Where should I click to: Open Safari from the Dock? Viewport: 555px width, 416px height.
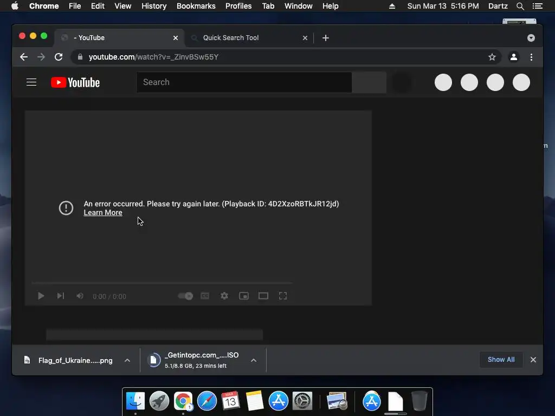[206, 401]
